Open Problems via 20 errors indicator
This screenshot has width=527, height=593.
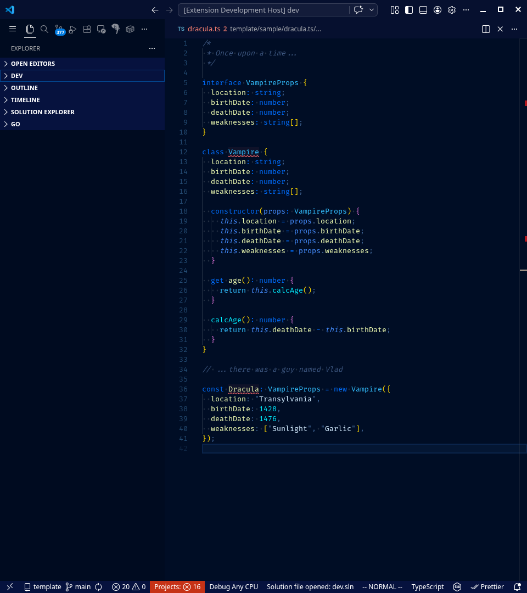129,586
